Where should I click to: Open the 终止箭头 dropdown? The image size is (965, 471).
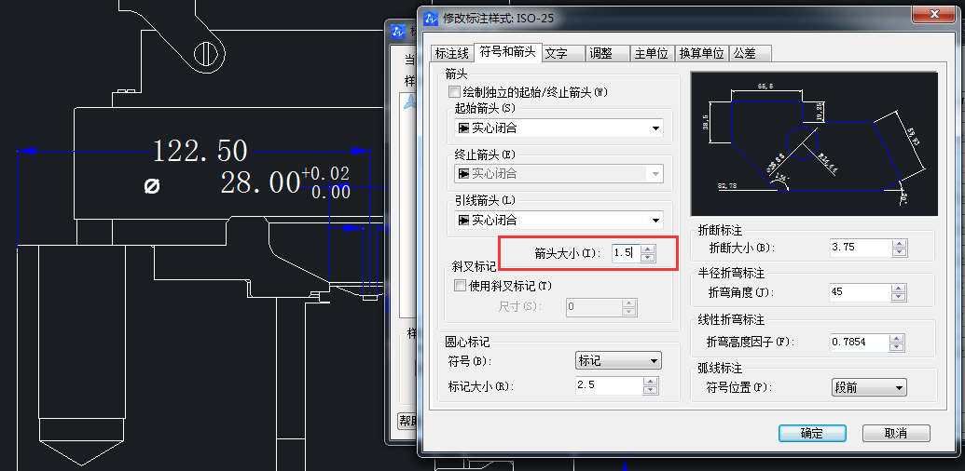pos(558,174)
